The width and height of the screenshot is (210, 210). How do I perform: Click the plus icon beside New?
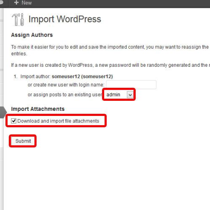[16, 3]
